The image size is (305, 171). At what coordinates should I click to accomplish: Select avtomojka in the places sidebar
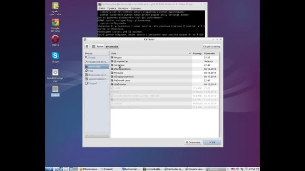click(97, 66)
